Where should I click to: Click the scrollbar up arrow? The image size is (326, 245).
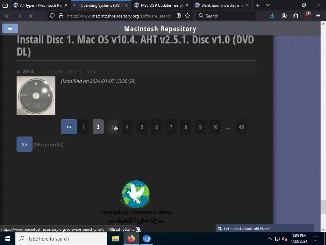tap(323, 24)
